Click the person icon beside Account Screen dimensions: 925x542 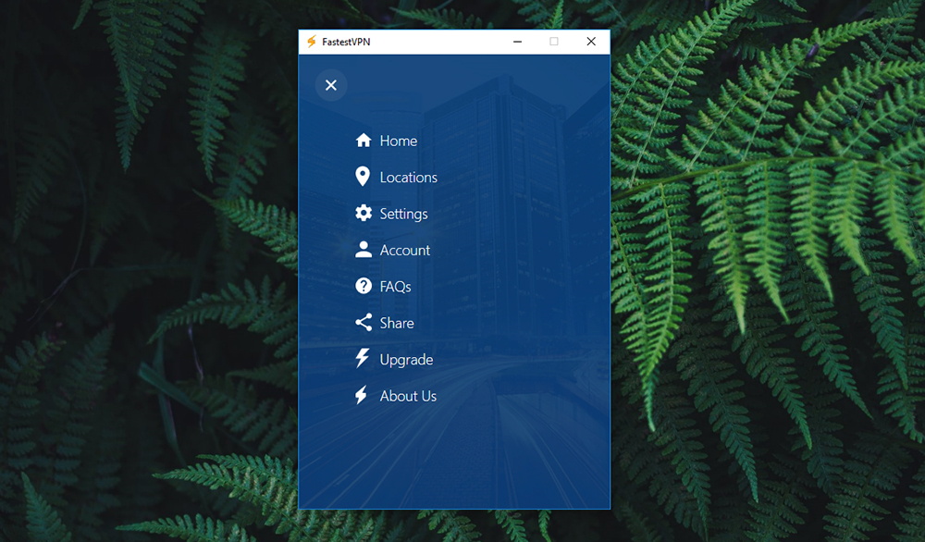(364, 250)
